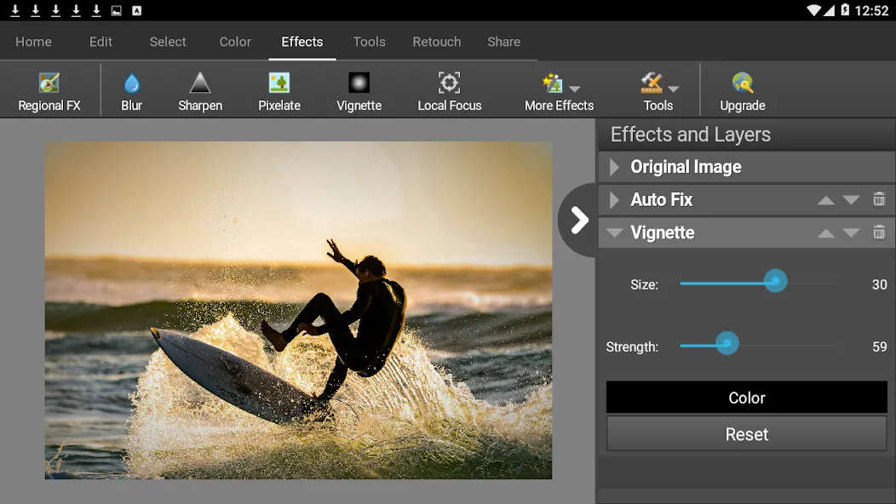Open the Regional FX tool
Image resolution: width=896 pixels, height=504 pixels.
click(49, 91)
